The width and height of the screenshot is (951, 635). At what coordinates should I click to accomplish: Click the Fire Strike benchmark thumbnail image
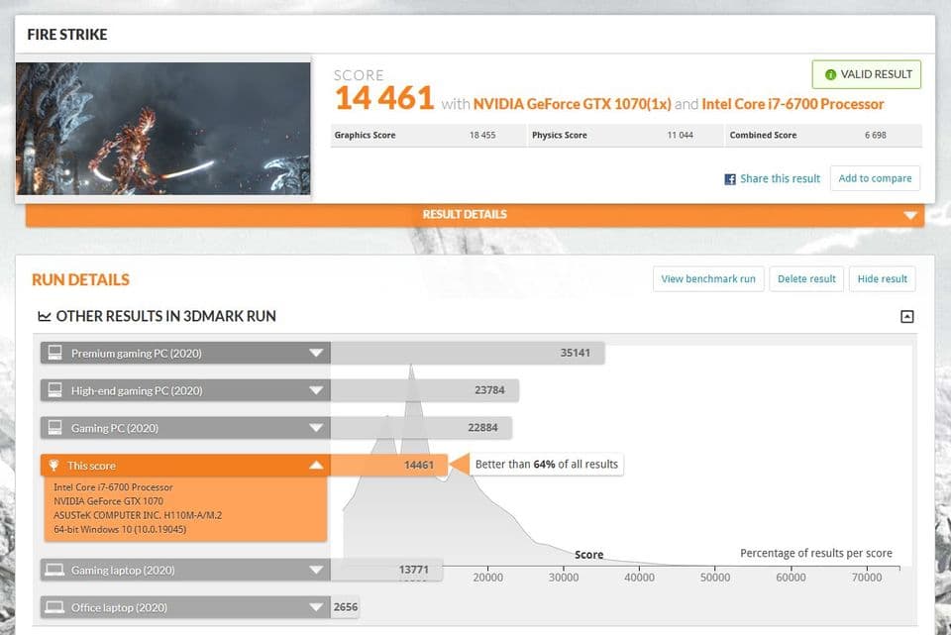[x=163, y=128]
